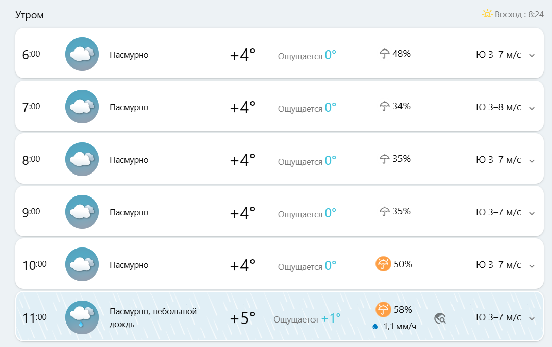Select the highlighted 11:00 forecast row
Image resolution: width=552 pixels, height=347 pixels.
tap(279, 317)
